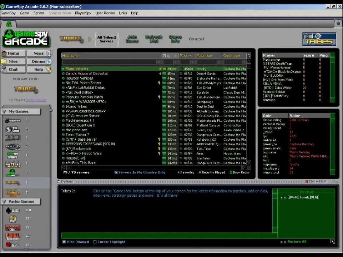Click the Busy Redial legend icon
This screenshot has width=343, height=257.
(231, 172)
